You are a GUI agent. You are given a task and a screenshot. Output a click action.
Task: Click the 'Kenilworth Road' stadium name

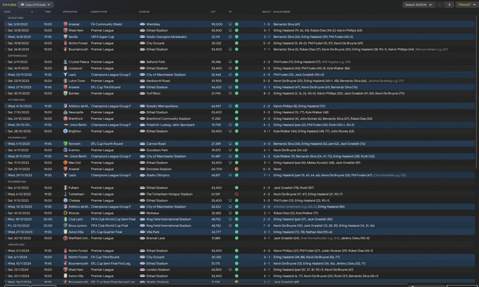click(158, 81)
